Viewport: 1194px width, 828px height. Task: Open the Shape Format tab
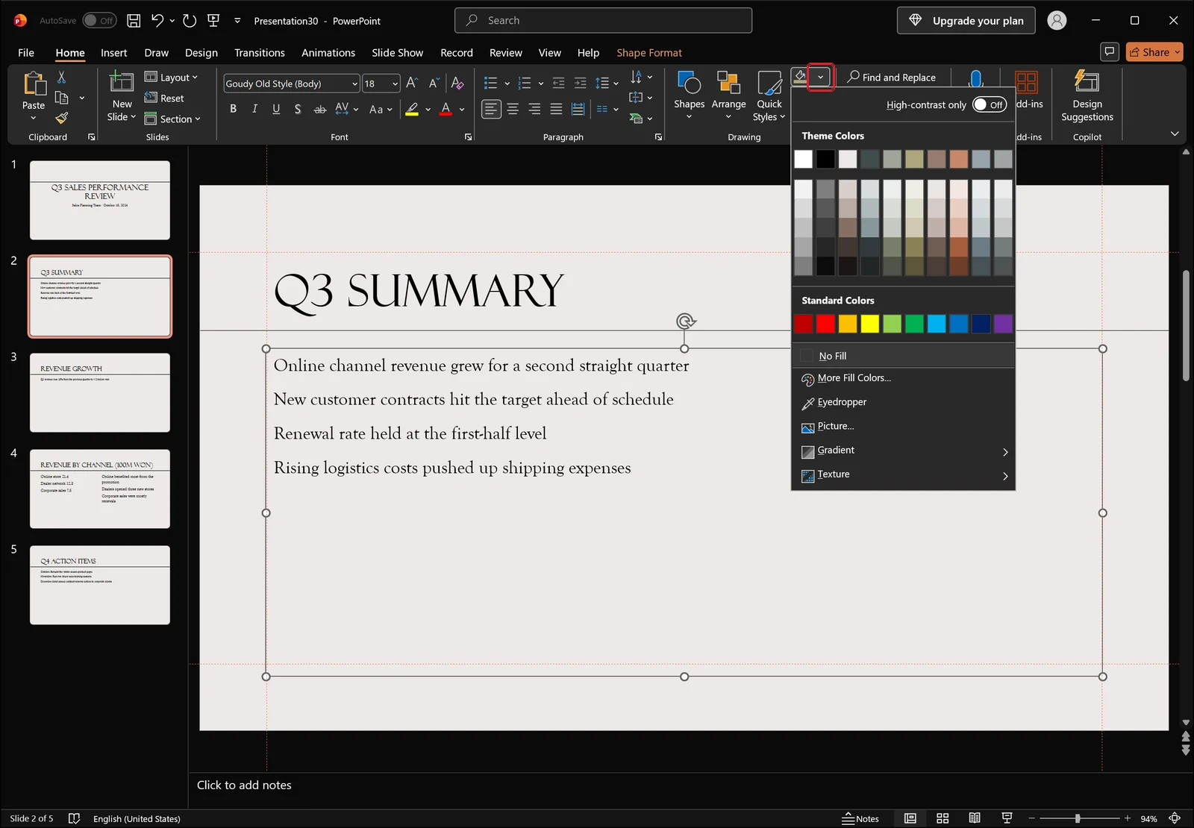(649, 53)
